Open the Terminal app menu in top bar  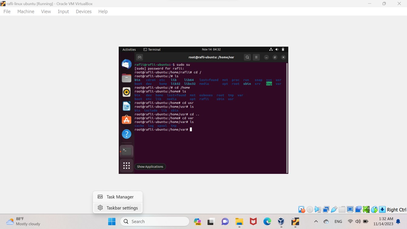(152, 49)
